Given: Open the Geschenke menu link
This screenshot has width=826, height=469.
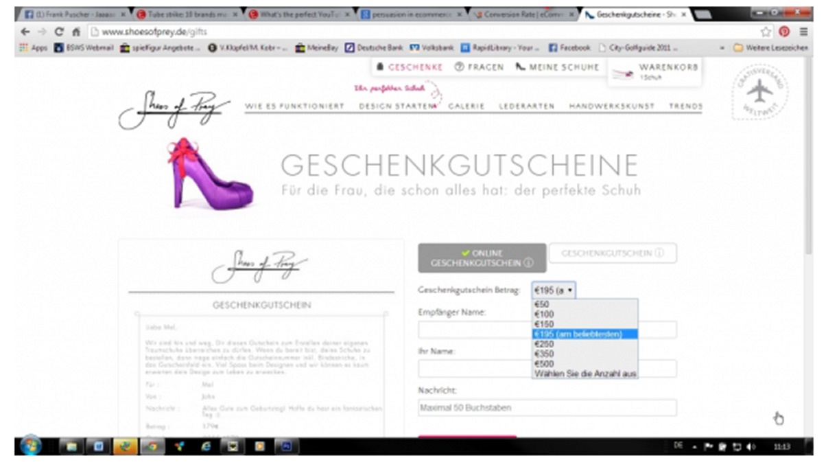Looking at the screenshot, I should pyautogui.click(x=410, y=67).
